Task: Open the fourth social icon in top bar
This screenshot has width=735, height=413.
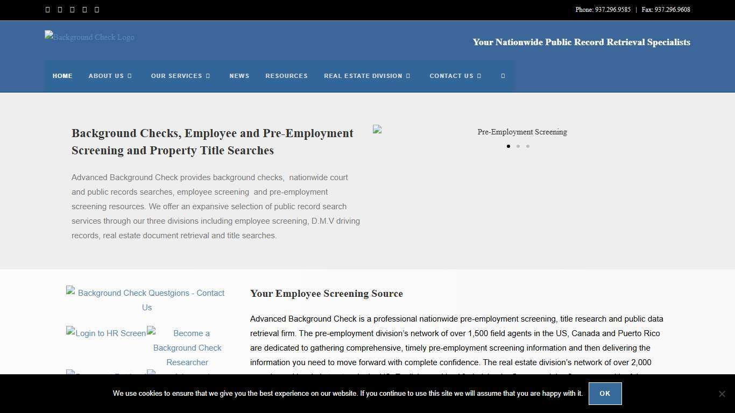Action: coord(84,9)
